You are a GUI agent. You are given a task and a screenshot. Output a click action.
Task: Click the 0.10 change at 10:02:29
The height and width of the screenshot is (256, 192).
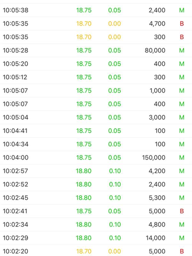115,238
